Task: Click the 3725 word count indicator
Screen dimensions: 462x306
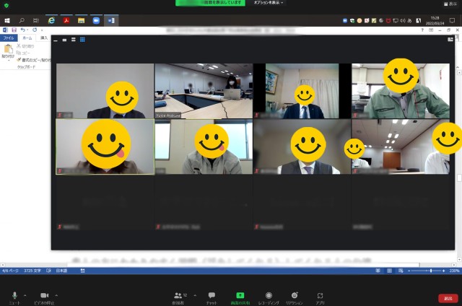Action: (32, 271)
